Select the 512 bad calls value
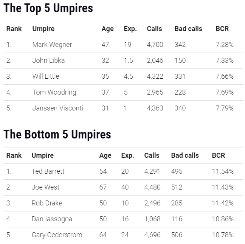Image resolution: width=245 pixels, height=244 pixels. (177, 187)
